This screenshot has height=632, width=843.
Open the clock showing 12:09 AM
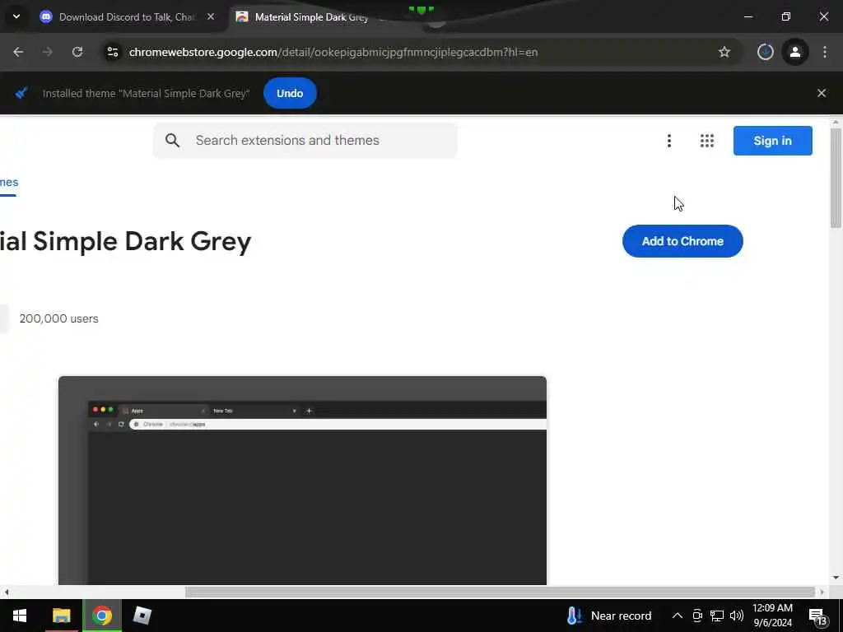[772, 616]
